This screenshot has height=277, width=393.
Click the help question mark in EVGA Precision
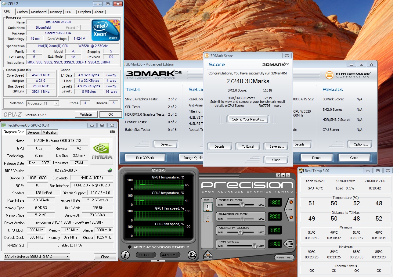[x=278, y=175]
